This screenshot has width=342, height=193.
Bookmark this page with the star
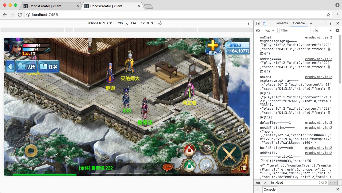(x=328, y=15)
